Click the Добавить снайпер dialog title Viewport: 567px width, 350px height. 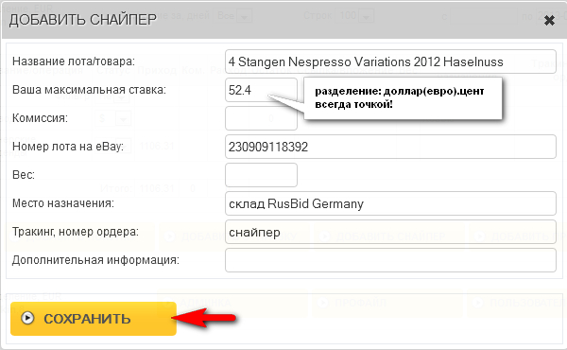click(x=83, y=20)
